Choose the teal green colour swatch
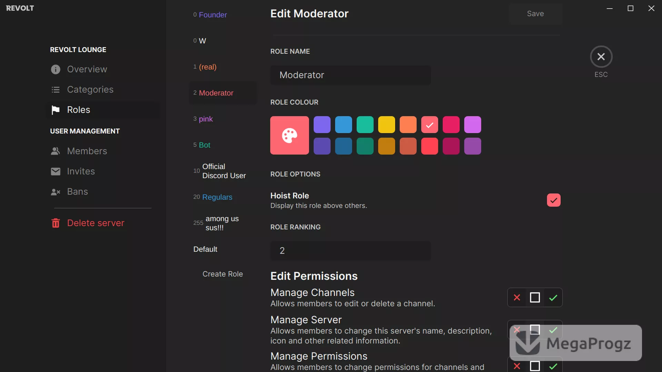 click(x=365, y=125)
